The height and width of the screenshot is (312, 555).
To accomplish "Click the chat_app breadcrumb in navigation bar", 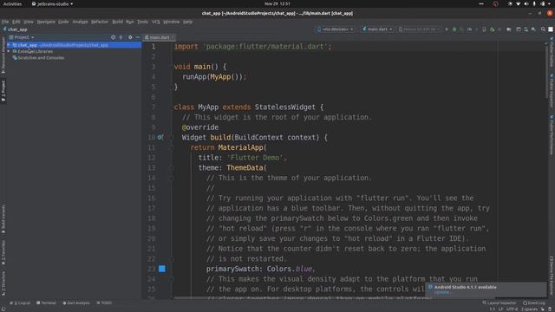I will point(17,29).
